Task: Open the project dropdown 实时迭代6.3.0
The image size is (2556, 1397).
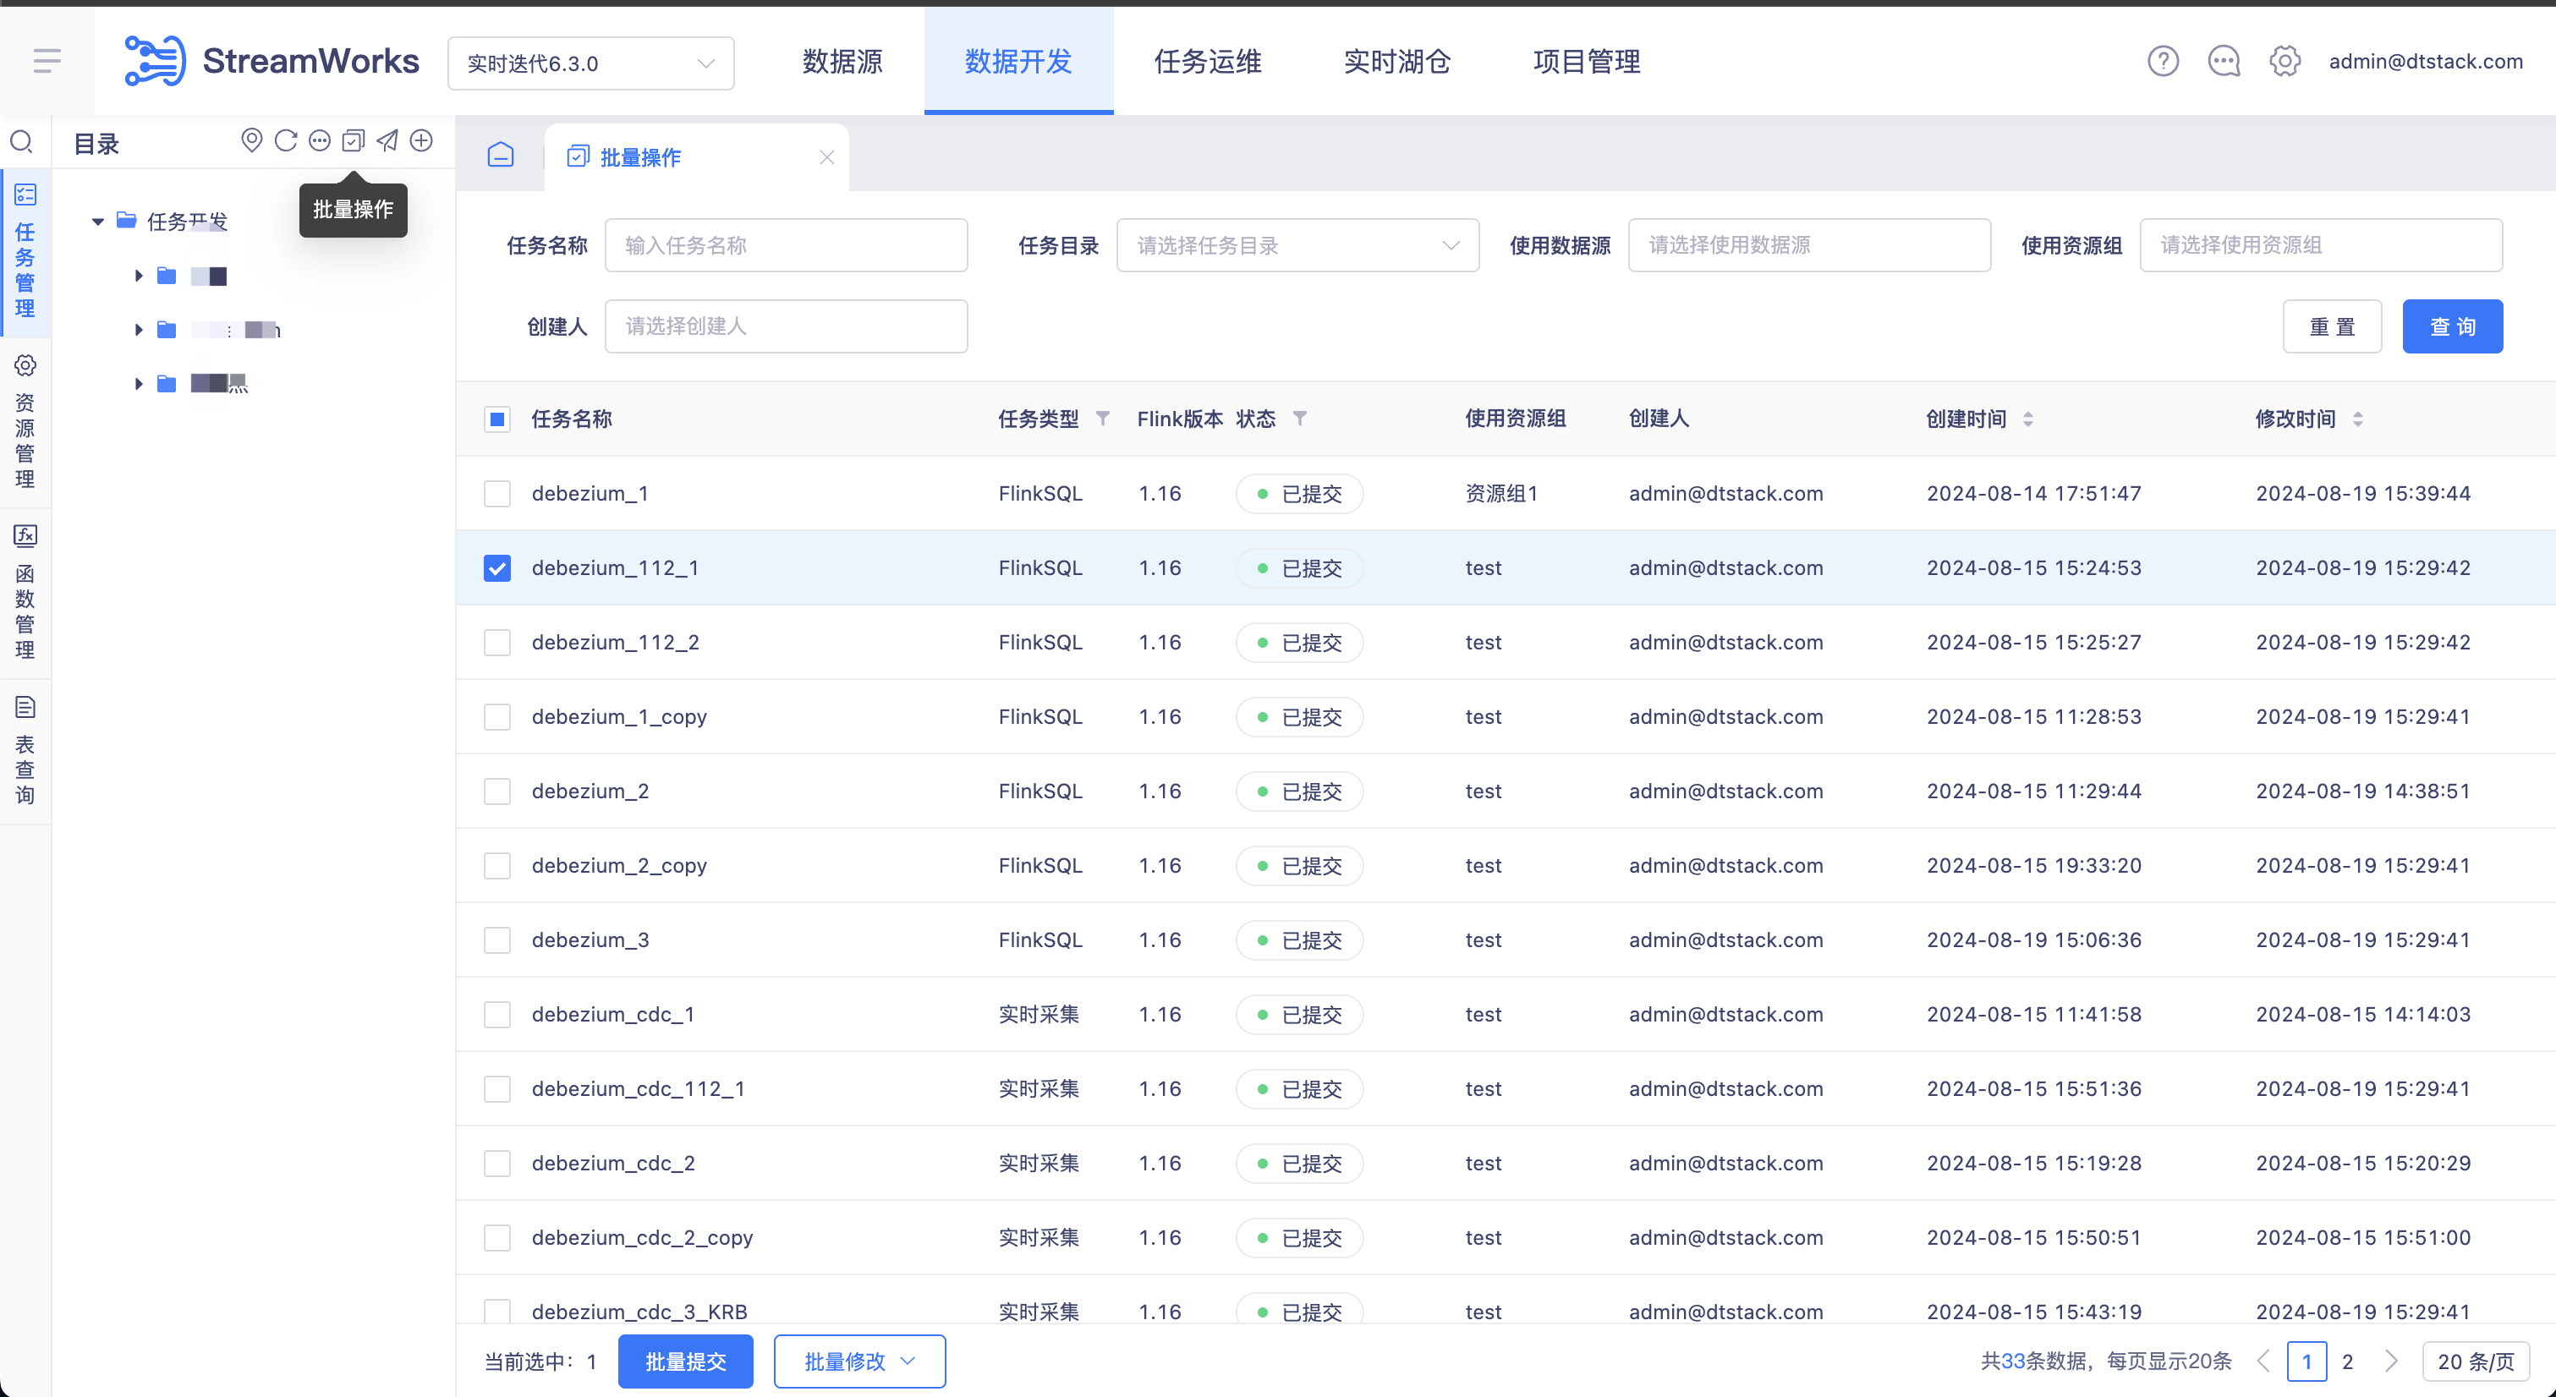Action: [590, 63]
